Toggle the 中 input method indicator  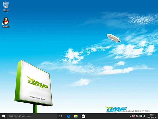coord(144,116)
